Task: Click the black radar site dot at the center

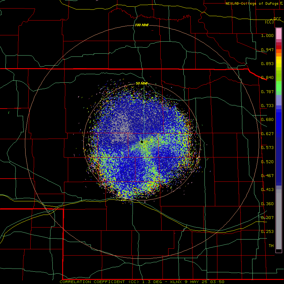Action: 142,142
